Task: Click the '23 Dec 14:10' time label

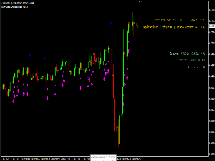Action: (x=15, y=159)
